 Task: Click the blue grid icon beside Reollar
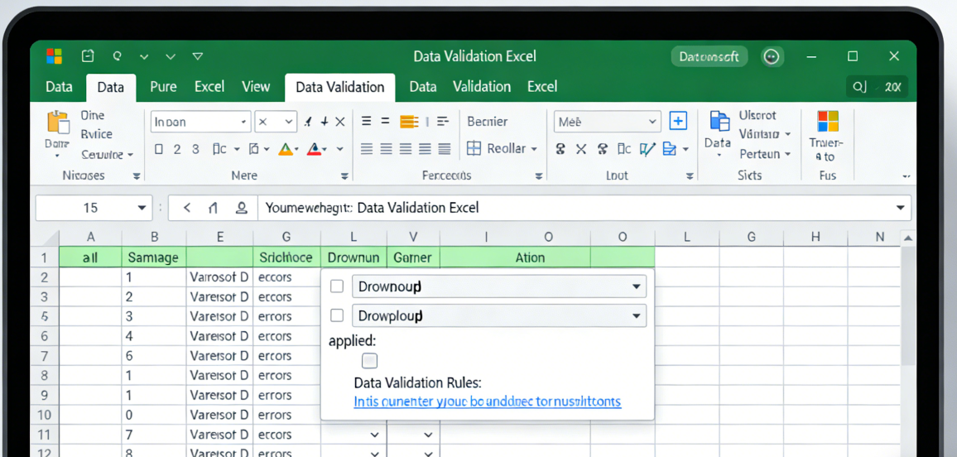click(x=474, y=148)
